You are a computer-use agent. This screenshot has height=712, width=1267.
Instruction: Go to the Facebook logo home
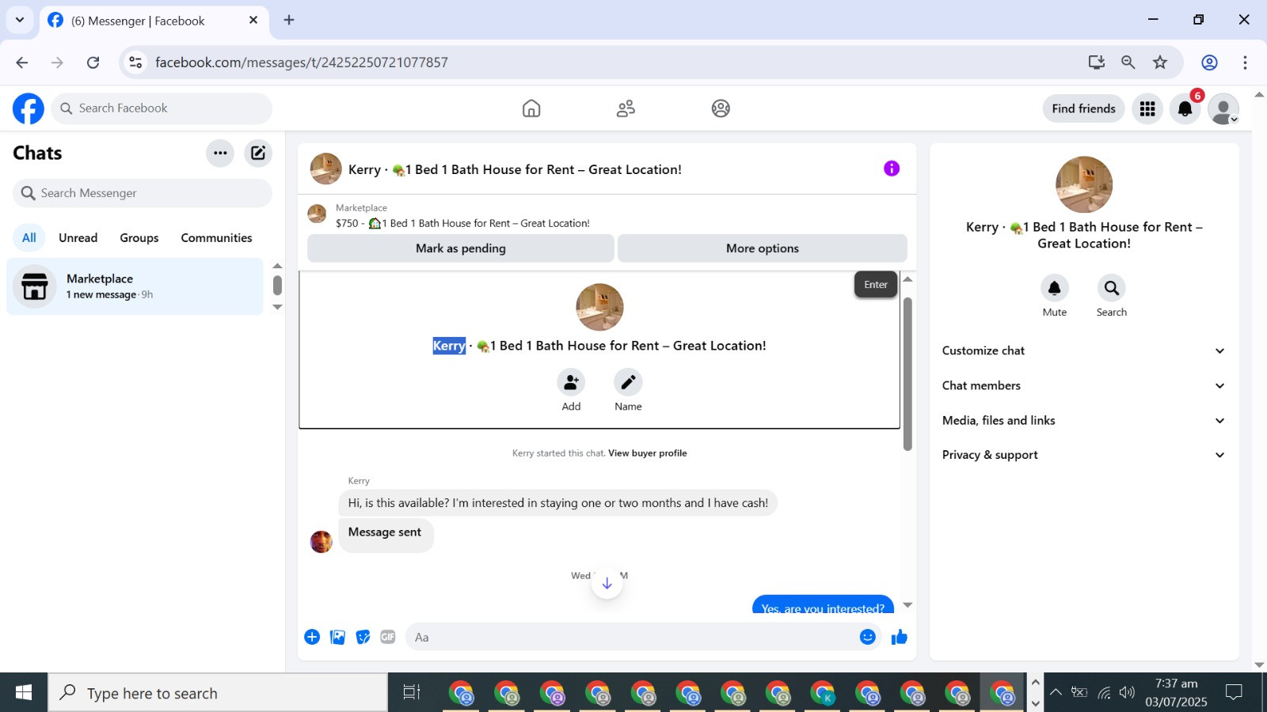(x=29, y=108)
